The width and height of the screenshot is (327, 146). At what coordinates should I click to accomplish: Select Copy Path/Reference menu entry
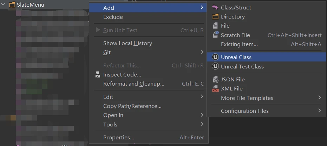[132, 106]
